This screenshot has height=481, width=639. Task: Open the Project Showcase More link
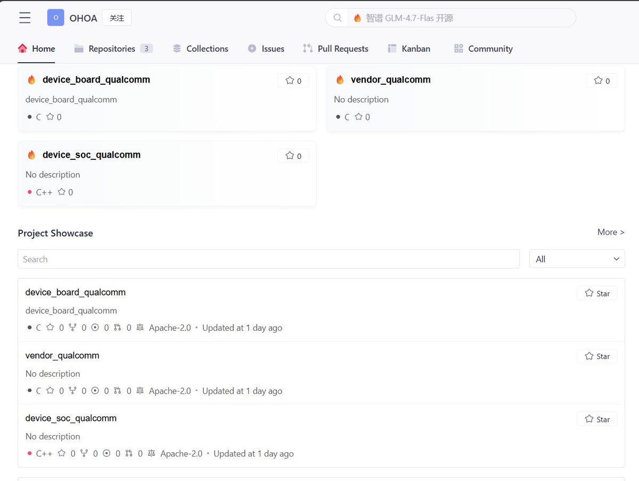click(x=611, y=232)
